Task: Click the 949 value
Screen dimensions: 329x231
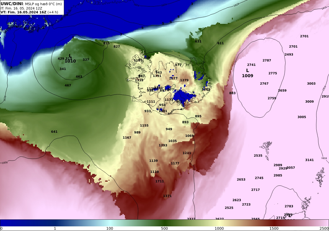Action: (x=169, y=129)
